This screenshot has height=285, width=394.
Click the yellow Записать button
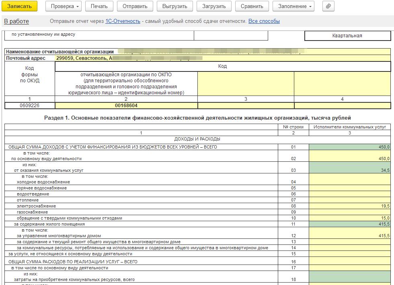tap(19, 6)
